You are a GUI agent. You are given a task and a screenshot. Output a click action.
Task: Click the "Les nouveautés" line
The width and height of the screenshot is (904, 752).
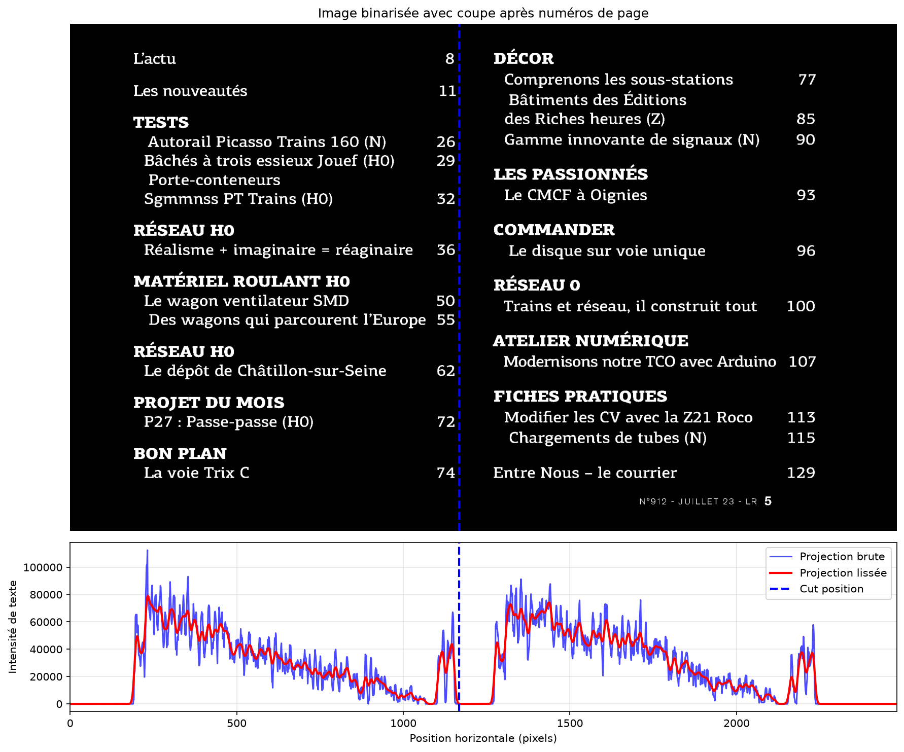coord(190,91)
